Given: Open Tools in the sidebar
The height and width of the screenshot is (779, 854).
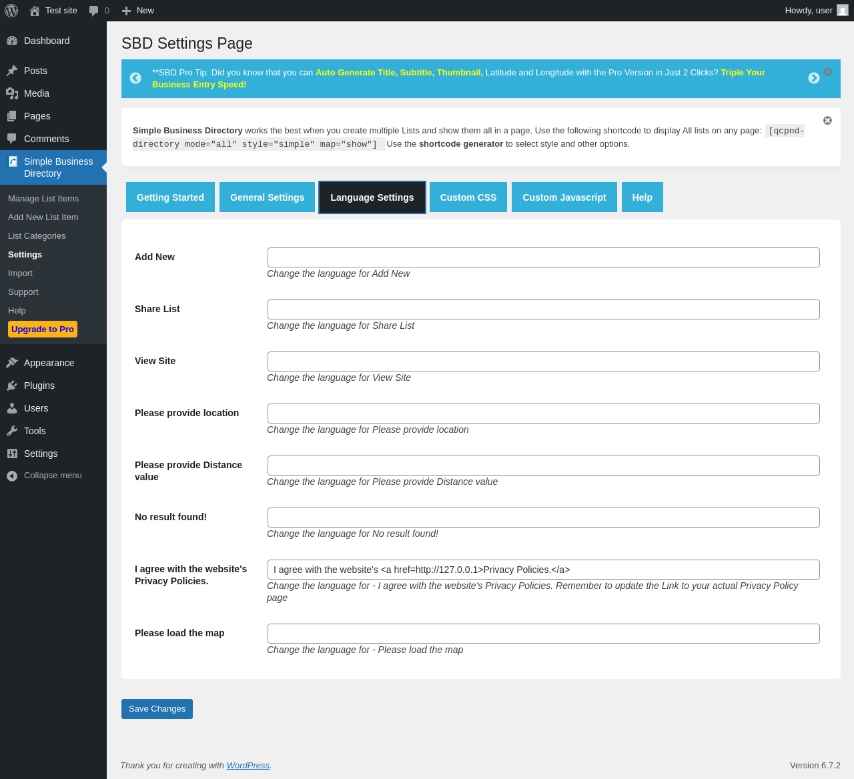Looking at the screenshot, I should [35, 431].
